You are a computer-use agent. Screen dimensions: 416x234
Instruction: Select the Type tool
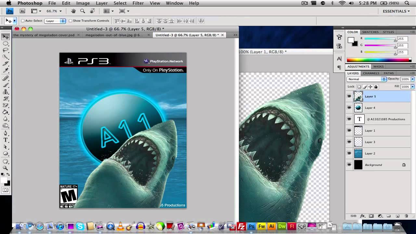click(6, 140)
